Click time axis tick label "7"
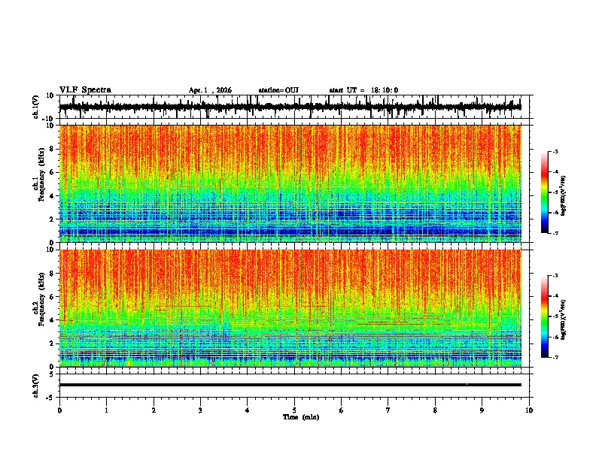Screen dimensions: 596x460 click(388, 410)
